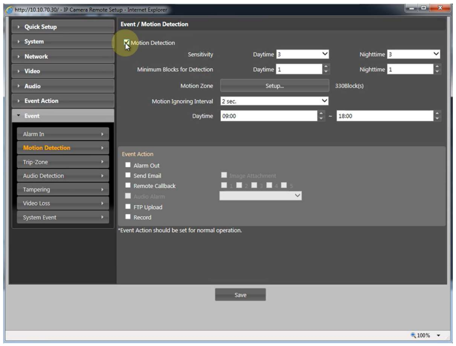Enable the Send Email checkbox

128,175
